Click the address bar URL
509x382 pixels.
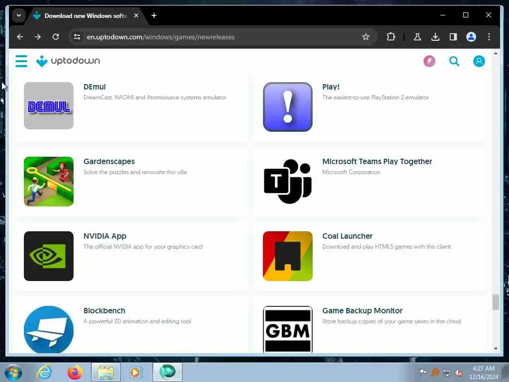click(161, 37)
